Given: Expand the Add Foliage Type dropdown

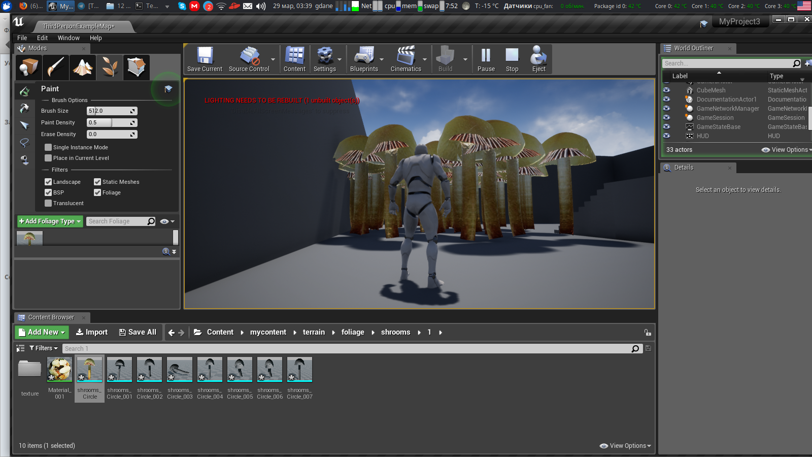Looking at the screenshot, I should [x=50, y=221].
